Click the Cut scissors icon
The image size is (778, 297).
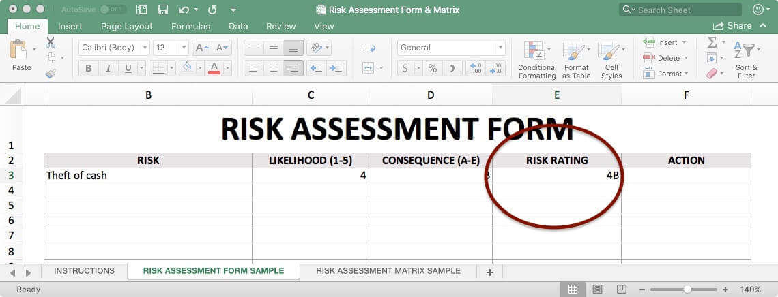(x=50, y=42)
